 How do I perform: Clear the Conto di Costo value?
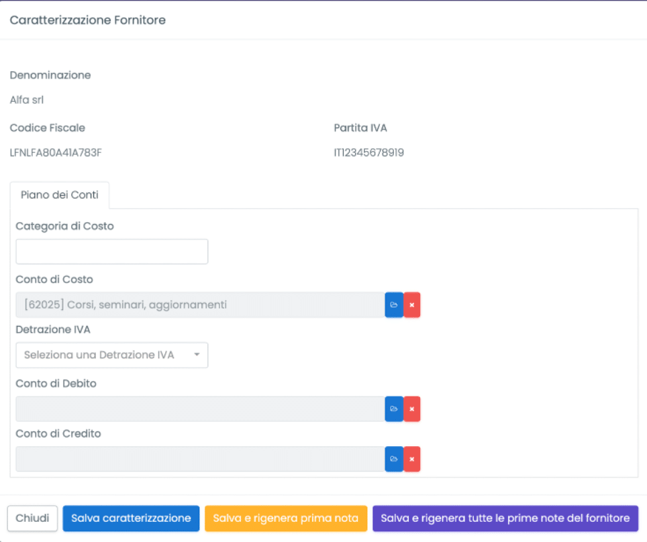(x=412, y=305)
